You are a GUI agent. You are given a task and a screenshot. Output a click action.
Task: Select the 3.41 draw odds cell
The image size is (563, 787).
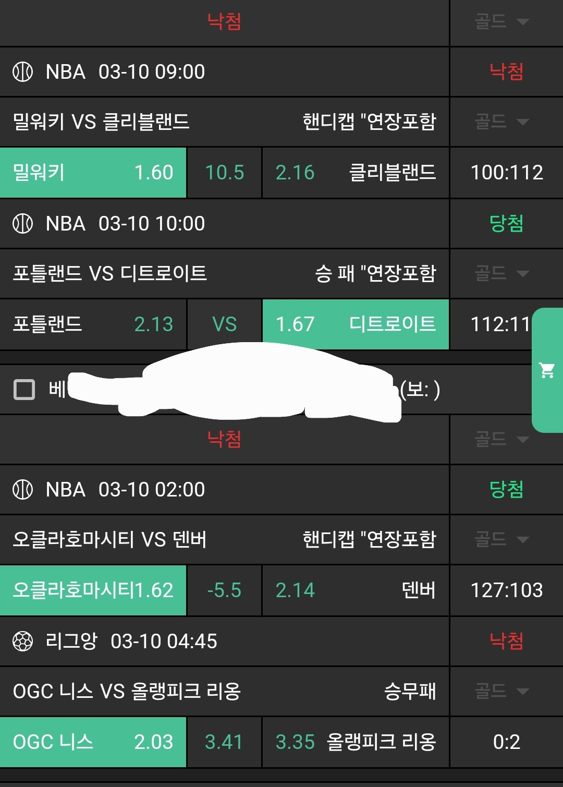(224, 742)
